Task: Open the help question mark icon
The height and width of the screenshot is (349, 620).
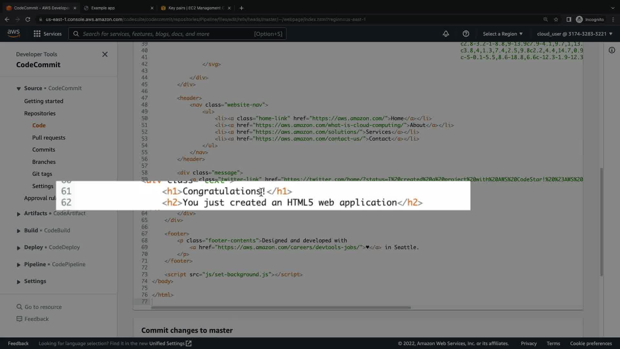Action: pos(466,34)
